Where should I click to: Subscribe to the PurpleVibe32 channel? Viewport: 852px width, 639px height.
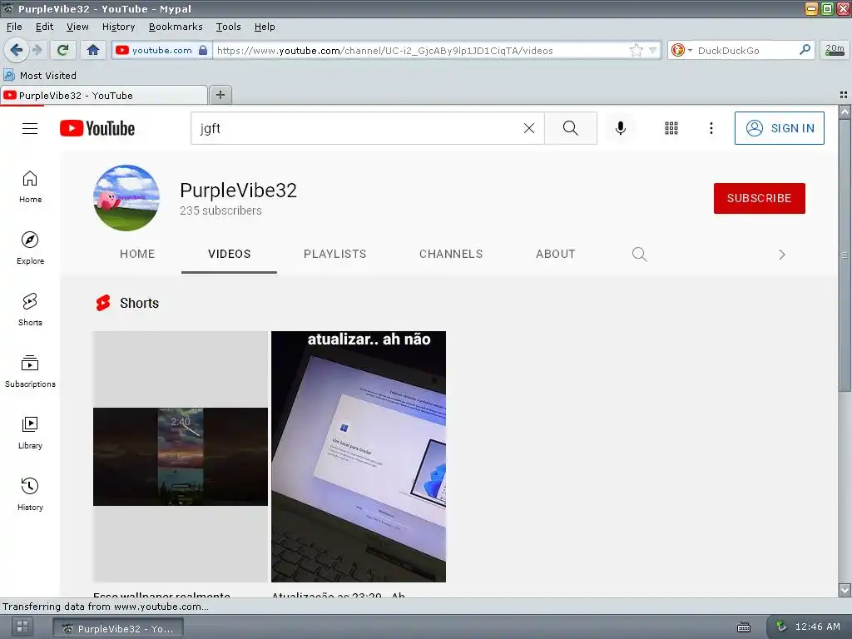(x=759, y=198)
